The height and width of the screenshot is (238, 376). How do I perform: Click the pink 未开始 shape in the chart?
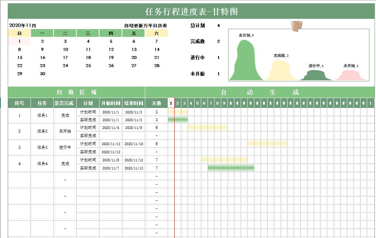click(x=351, y=76)
